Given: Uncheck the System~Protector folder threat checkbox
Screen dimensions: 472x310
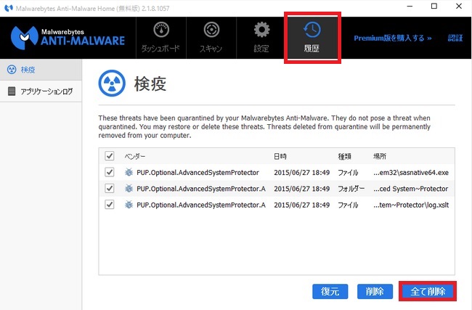Looking at the screenshot, I should [x=109, y=189].
